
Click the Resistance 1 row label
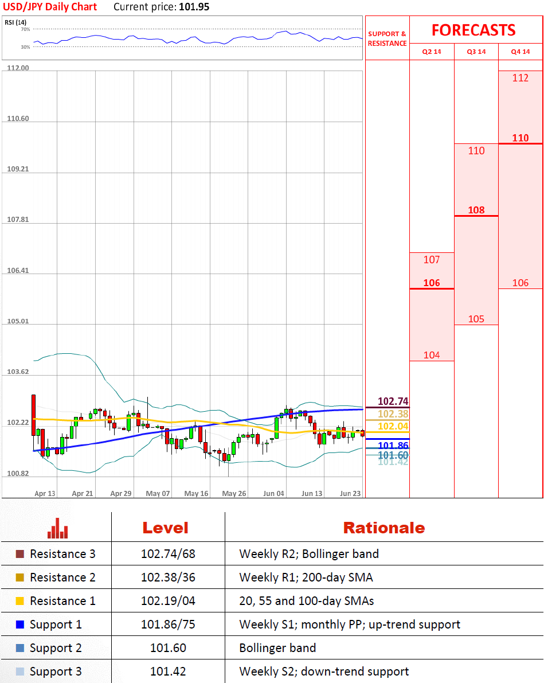pyautogui.click(x=62, y=601)
